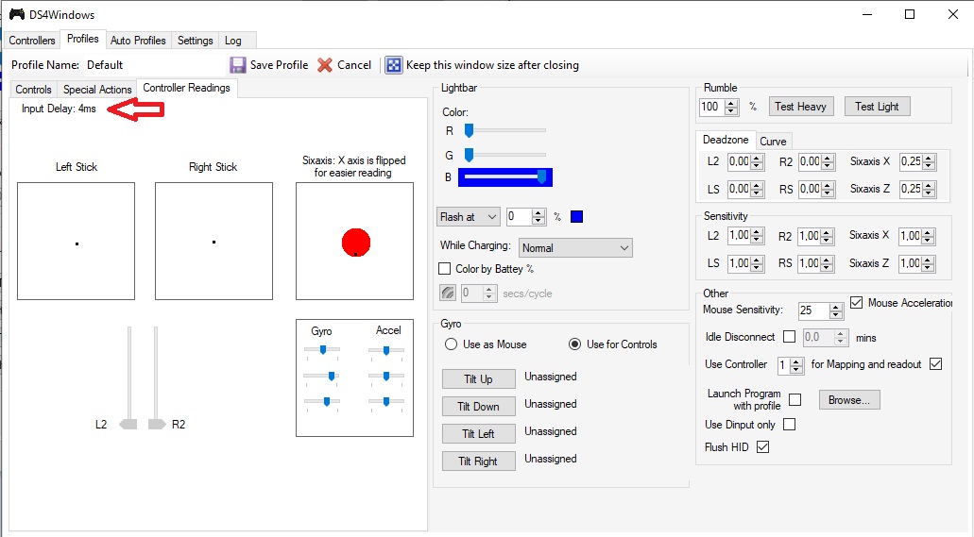Viewport: 974px width, 537px height.
Task: Open the While Charging dropdown
Action: coord(575,247)
